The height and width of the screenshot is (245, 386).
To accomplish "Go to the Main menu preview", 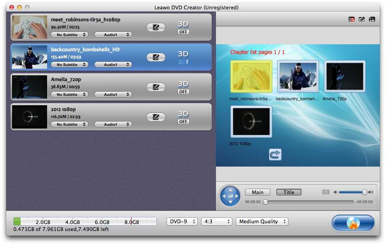I will pyautogui.click(x=258, y=192).
